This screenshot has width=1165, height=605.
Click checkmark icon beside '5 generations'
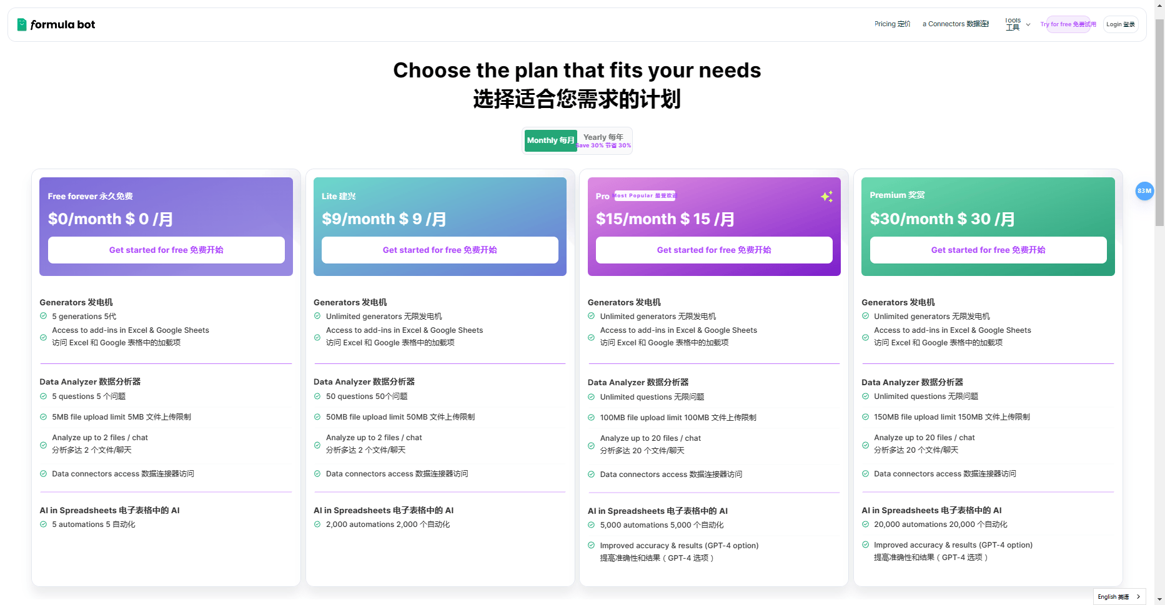(44, 316)
